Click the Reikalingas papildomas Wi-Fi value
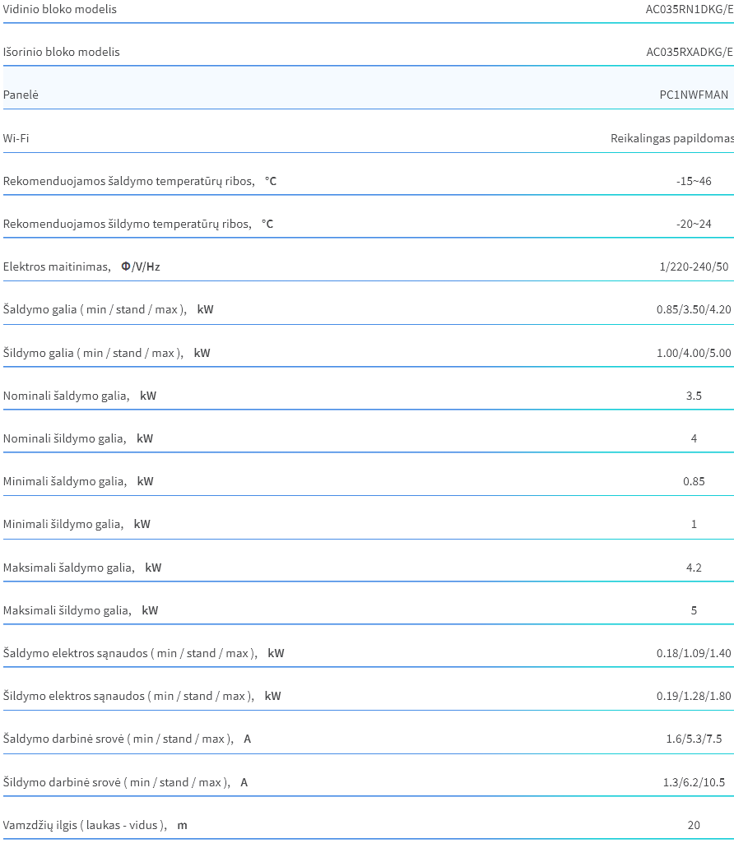The image size is (734, 848). pyautogui.click(x=672, y=138)
